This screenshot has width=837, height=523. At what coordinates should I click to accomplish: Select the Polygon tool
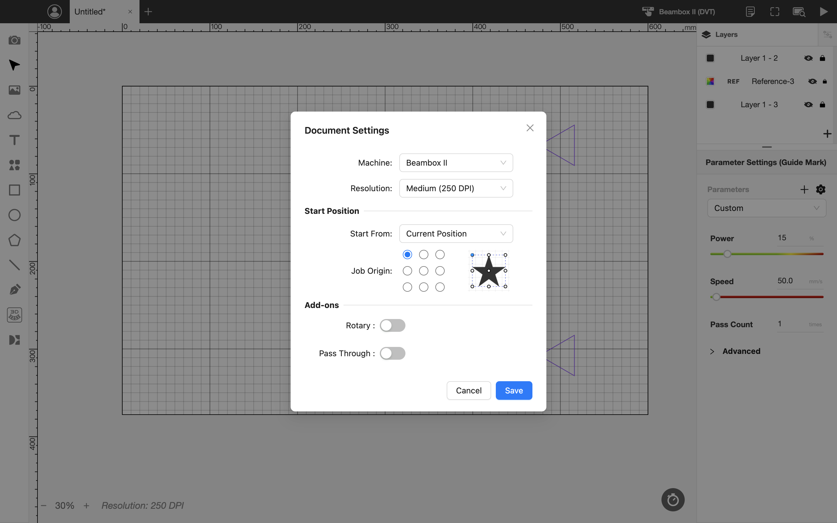(x=14, y=240)
